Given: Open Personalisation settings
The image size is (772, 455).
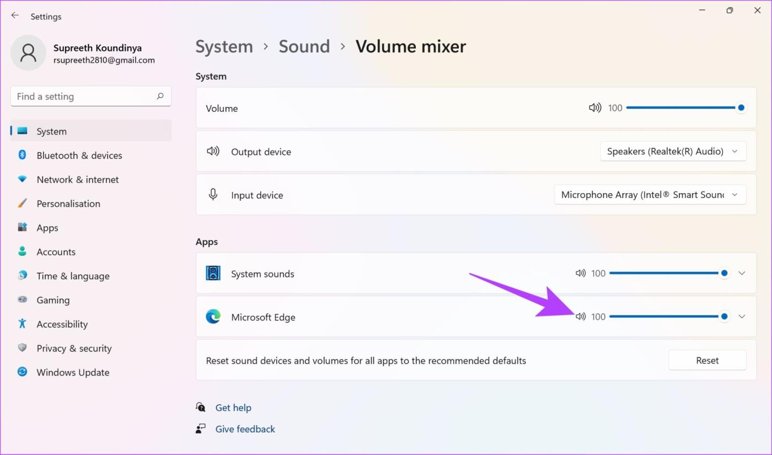Looking at the screenshot, I should 91,203.
